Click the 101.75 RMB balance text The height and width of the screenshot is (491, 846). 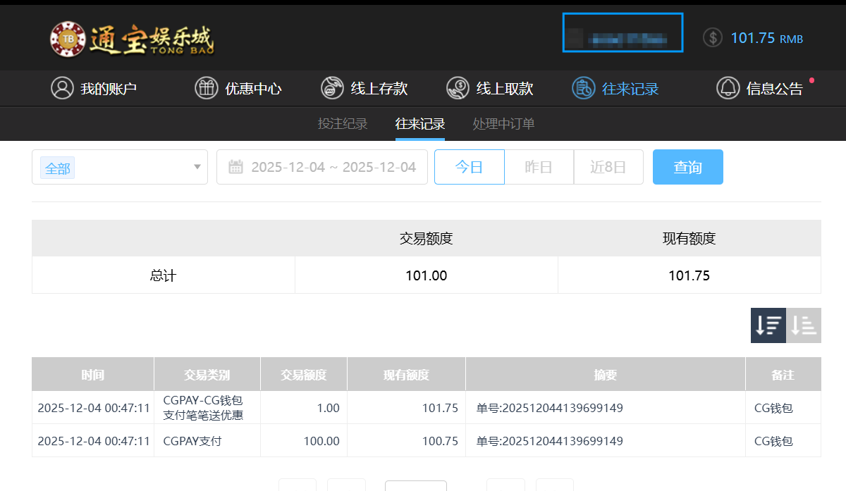766,38
